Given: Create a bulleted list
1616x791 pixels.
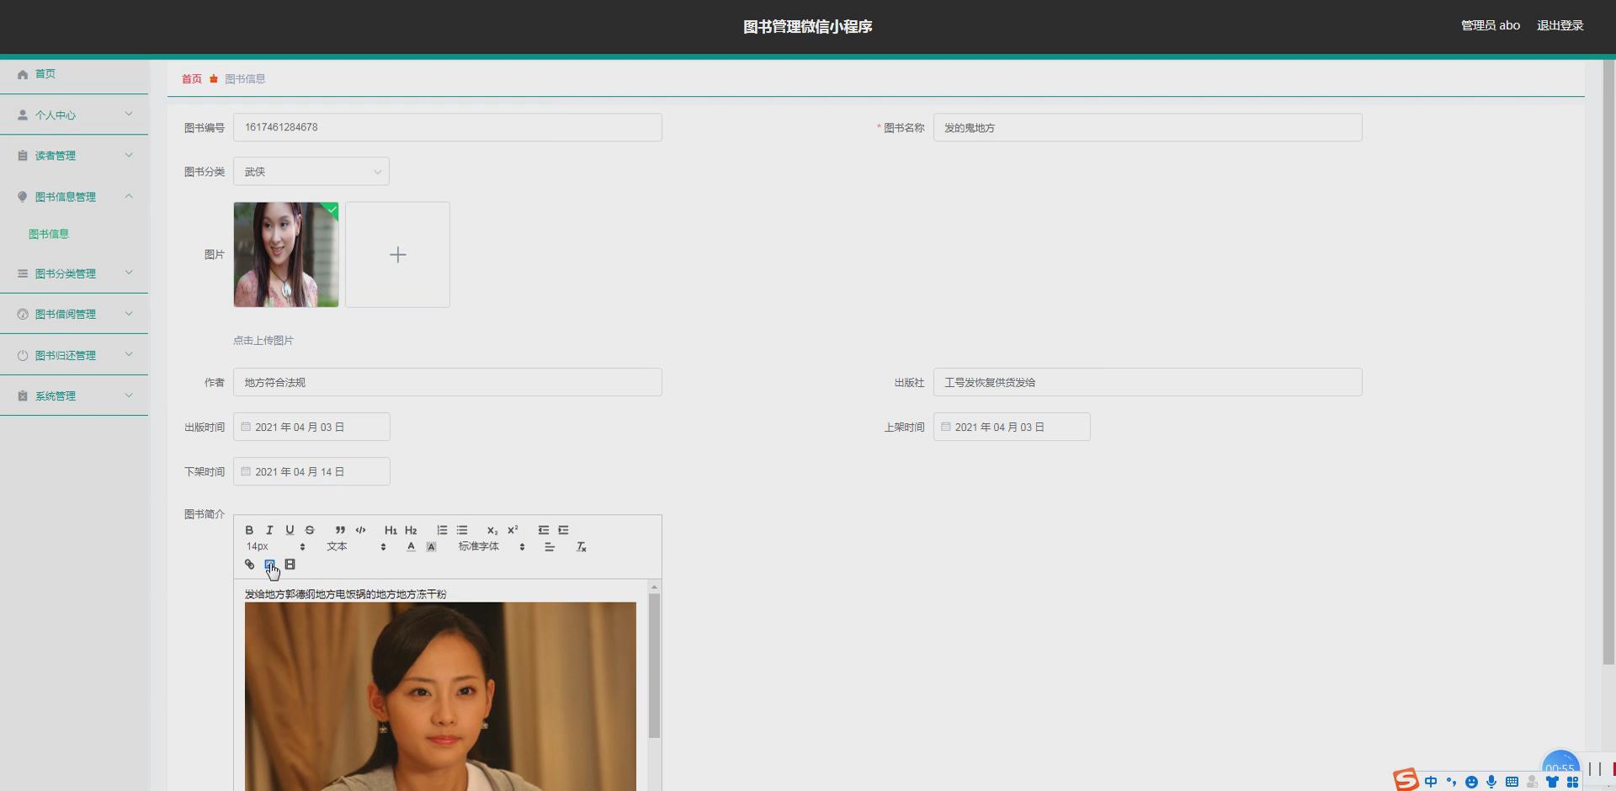Looking at the screenshot, I should tap(462, 530).
